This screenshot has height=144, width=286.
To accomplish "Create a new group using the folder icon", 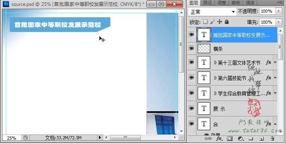I will coord(251,138).
